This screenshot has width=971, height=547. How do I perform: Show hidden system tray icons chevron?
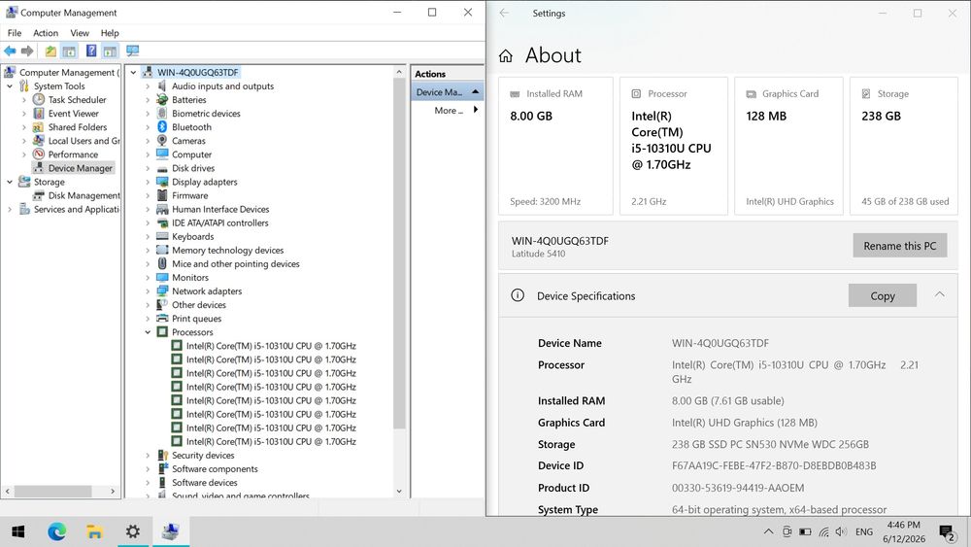point(768,531)
